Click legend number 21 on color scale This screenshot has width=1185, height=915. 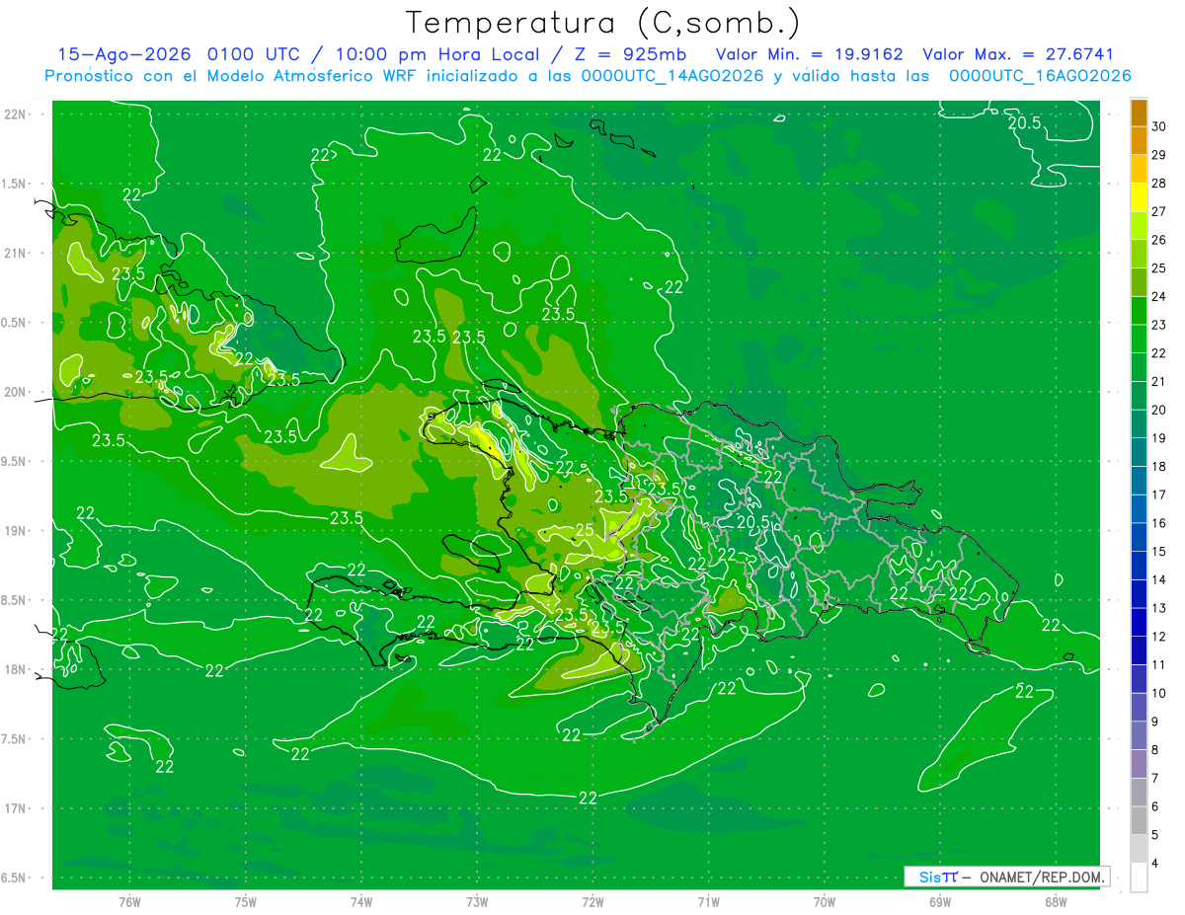[x=1158, y=381]
